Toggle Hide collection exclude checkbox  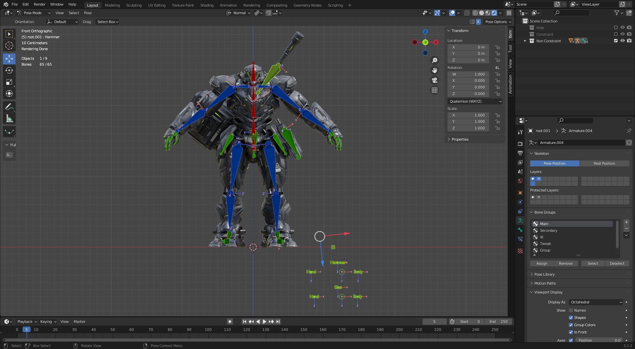click(616, 28)
